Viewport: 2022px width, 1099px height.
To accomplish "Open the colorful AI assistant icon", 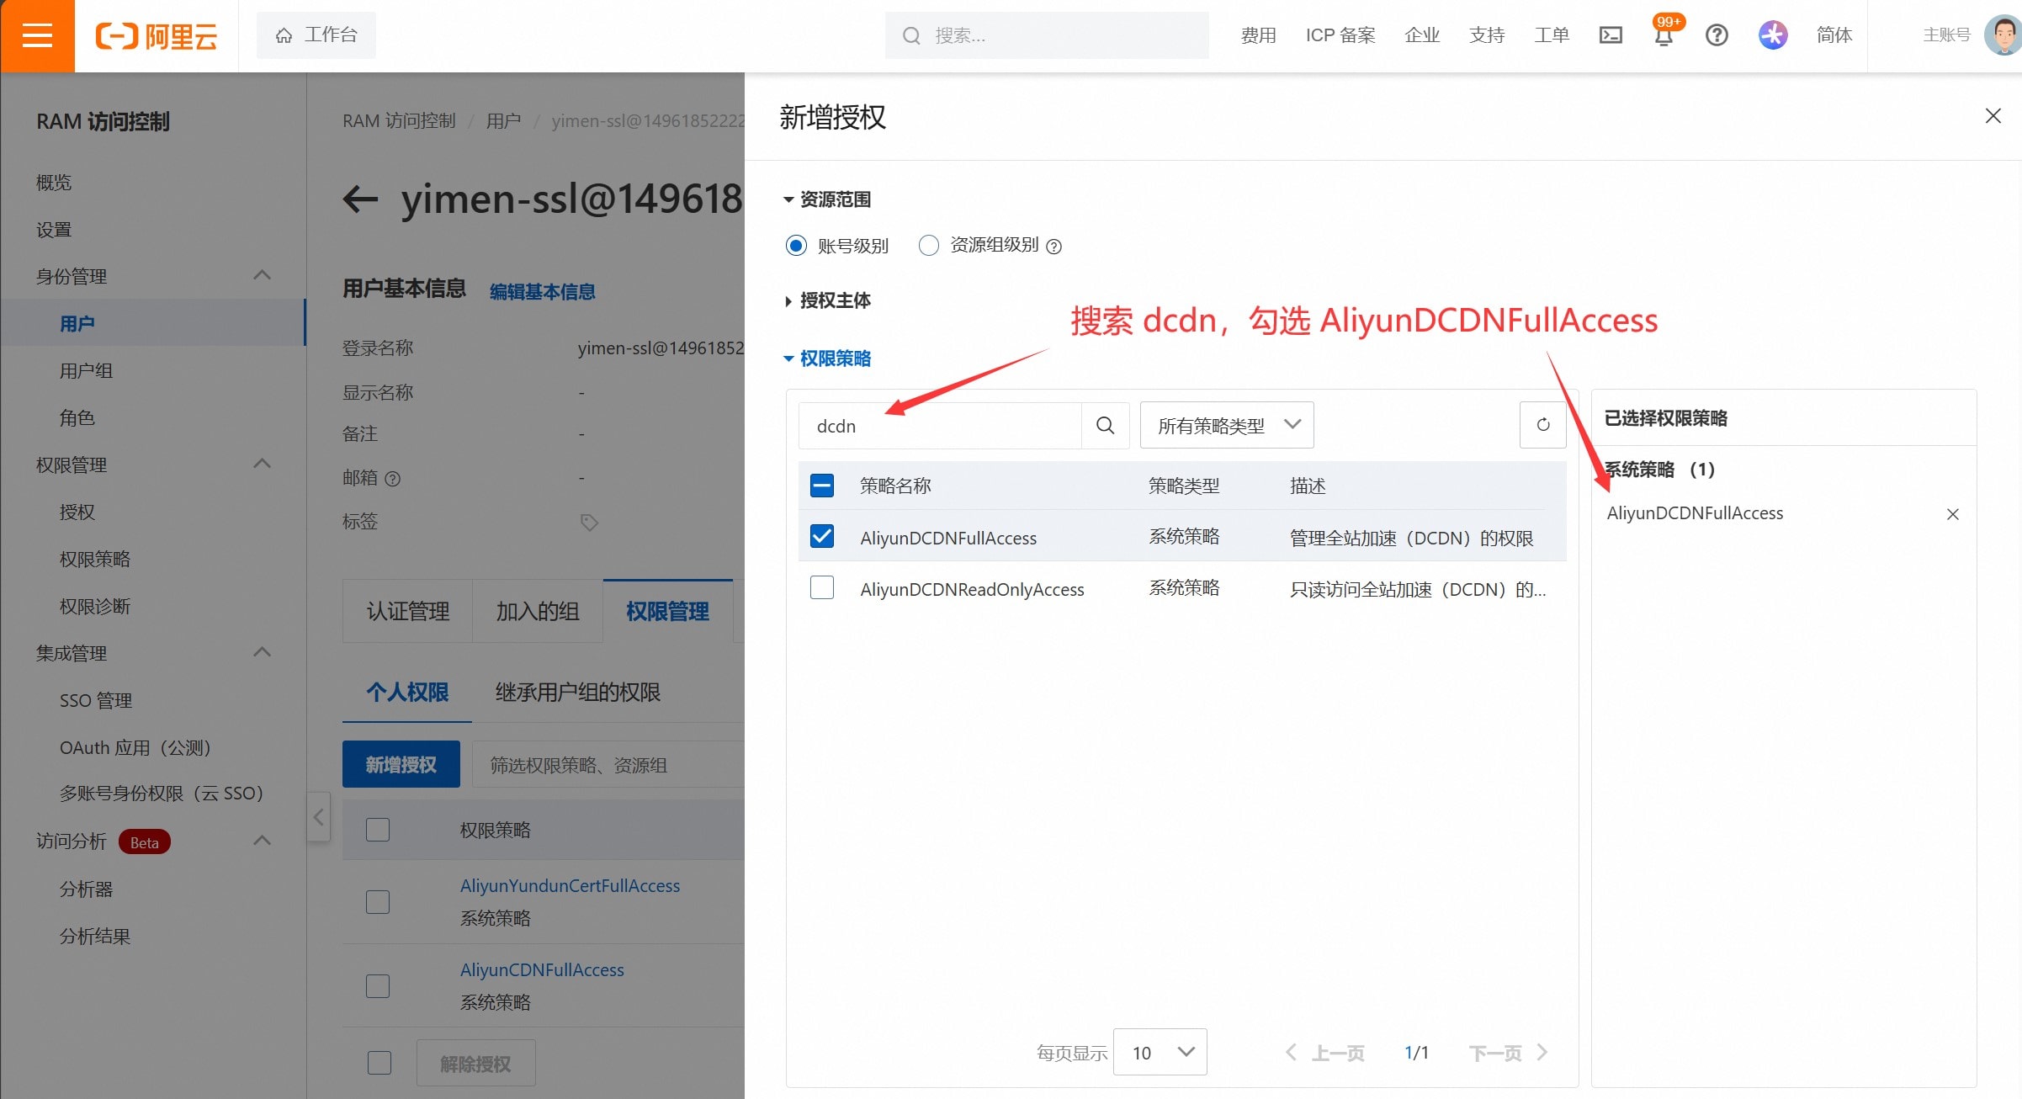I will (x=1772, y=35).
